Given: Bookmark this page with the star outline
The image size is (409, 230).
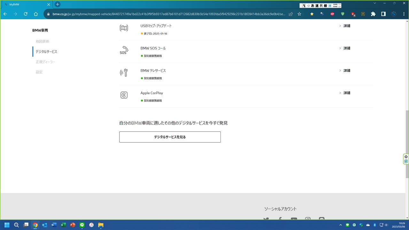Looking at the screenshot, I should pos(299,14).
